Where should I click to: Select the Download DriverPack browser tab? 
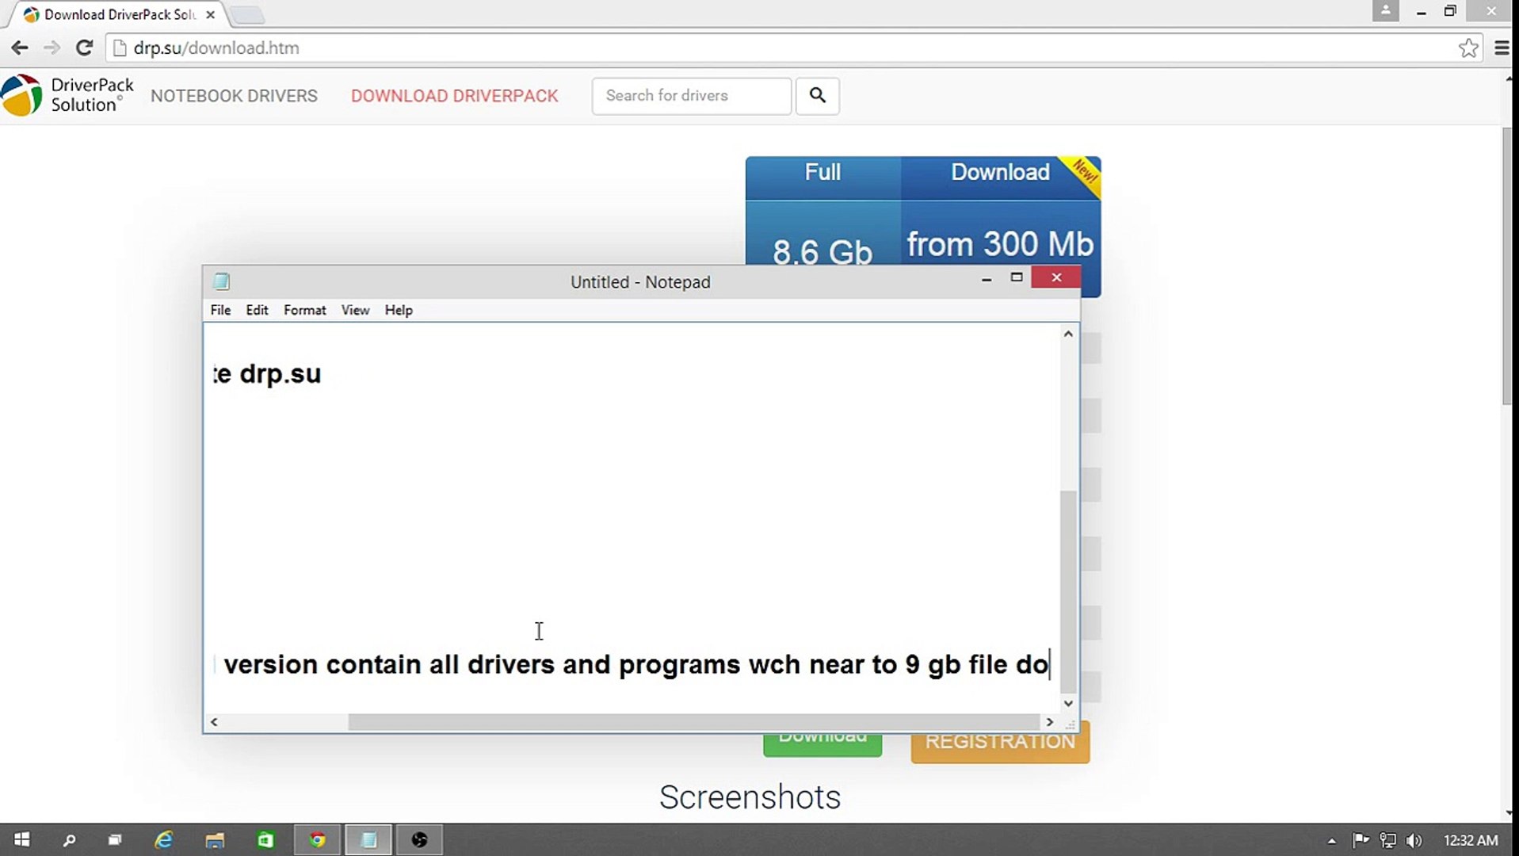(x=119, y=14)
